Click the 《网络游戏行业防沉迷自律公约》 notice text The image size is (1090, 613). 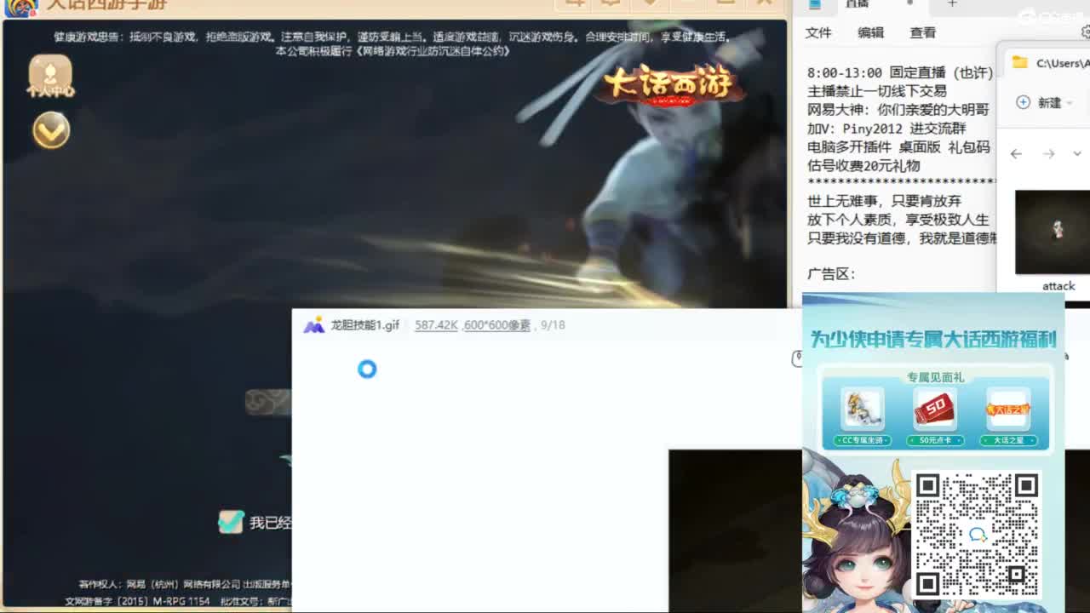(x=433, y=51)
